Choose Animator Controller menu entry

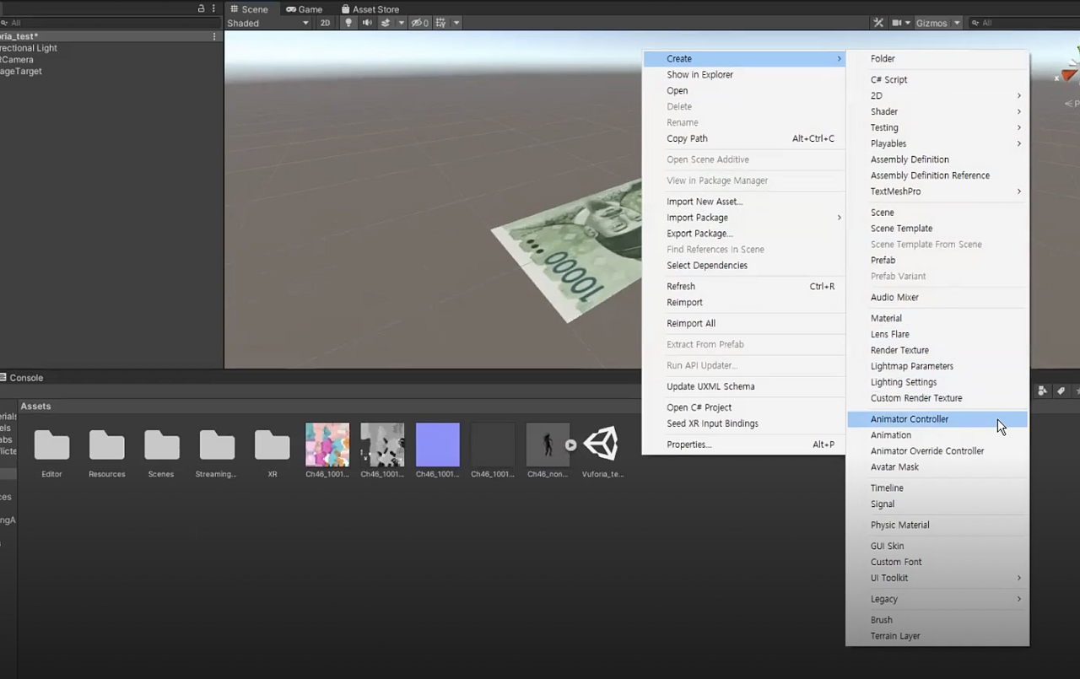[x=937, y=419]
